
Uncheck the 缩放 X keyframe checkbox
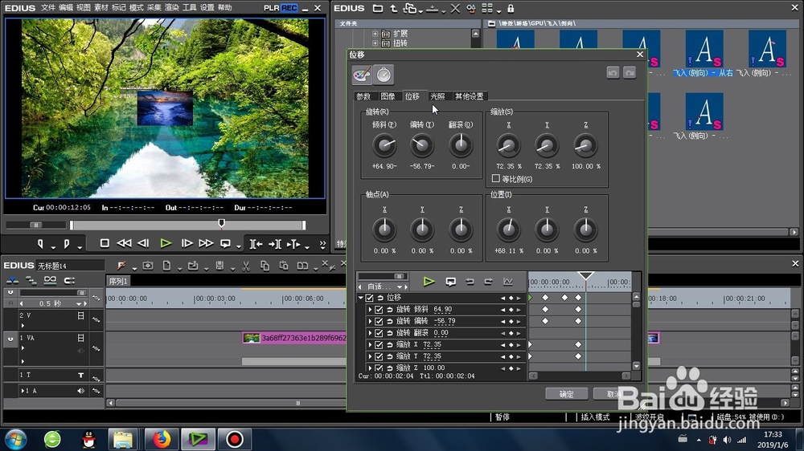coord(379,345)
